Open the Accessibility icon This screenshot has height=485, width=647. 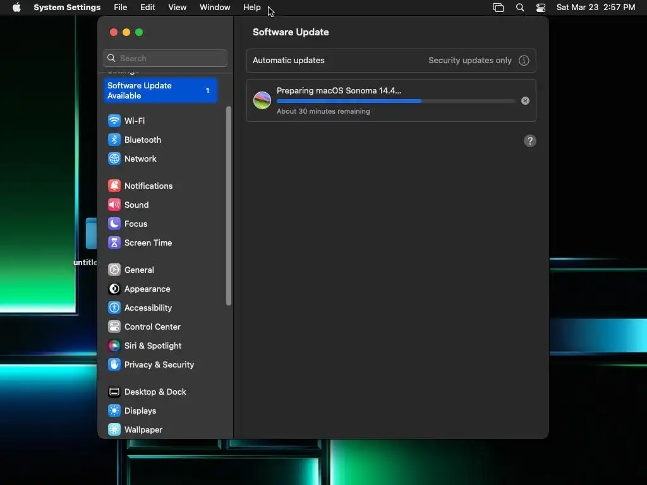[x=114, y=308]
